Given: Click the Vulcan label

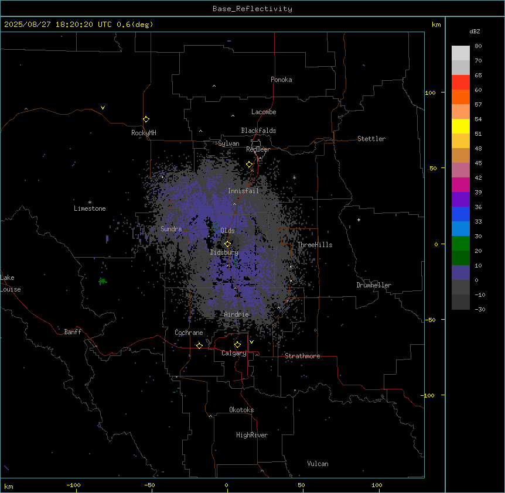Looking at the screenshot, I should (x=318, y=464).
